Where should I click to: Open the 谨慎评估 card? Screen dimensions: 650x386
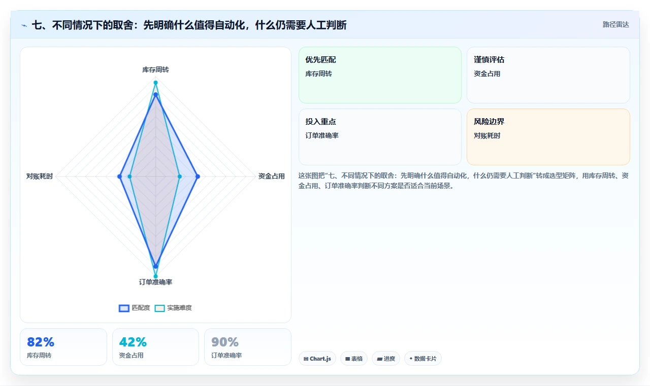pyautogui.click(x=548, y=75)
